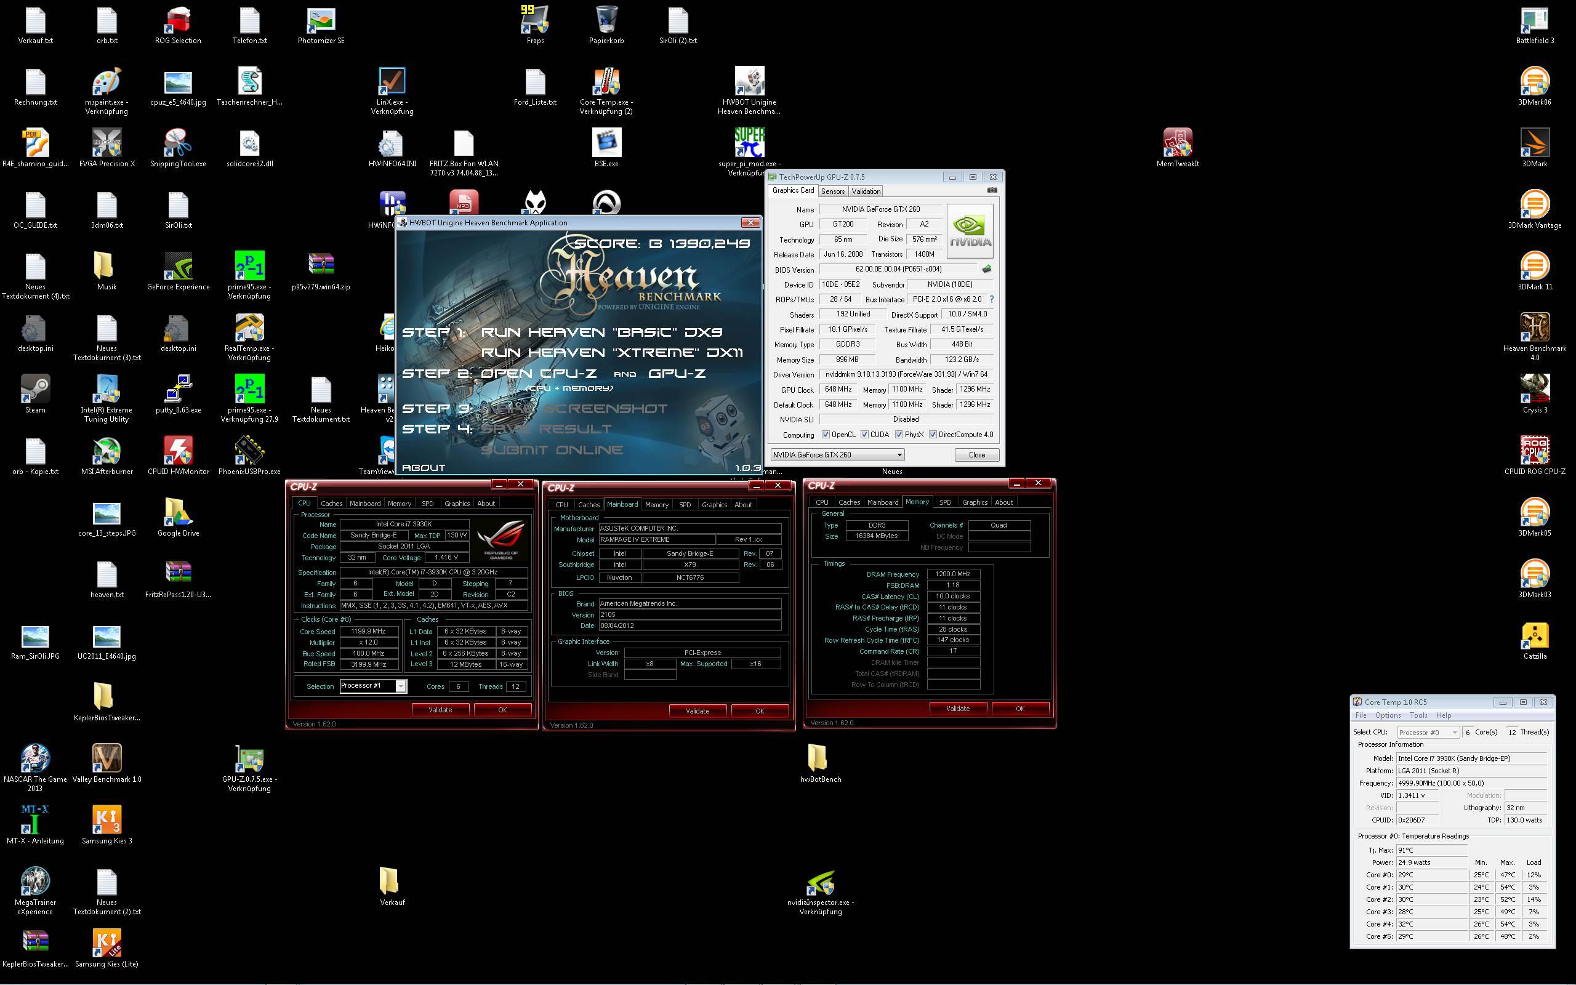Click Validate in CPU tab CPU-Z window
The image size is (1576, 985).
coord(440,709)
